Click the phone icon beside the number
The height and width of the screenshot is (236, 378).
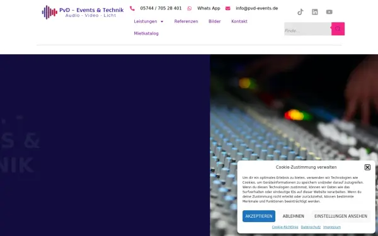132,8
